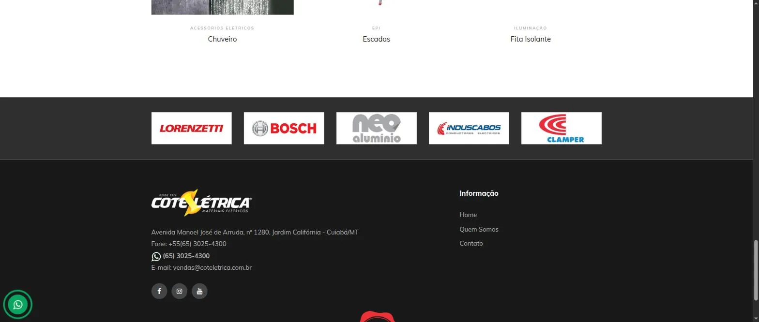Open the Facebook social icon
Viewport: 759px width, 322px height.
click(x=159, y=291)
